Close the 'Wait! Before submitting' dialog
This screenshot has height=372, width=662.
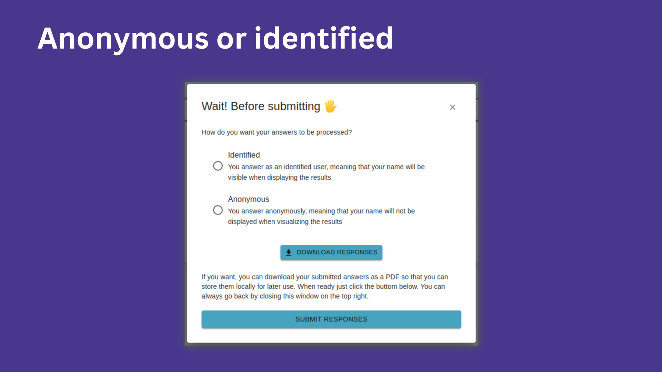[x=452, y=107]
